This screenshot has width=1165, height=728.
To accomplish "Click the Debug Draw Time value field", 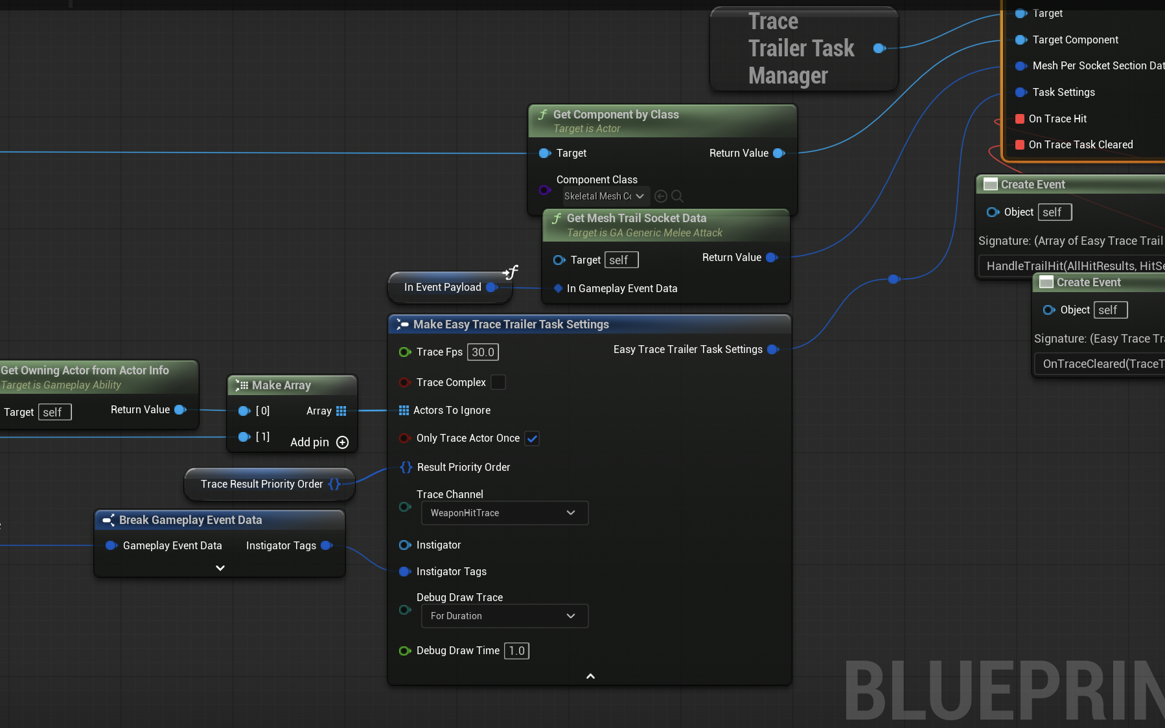I will (x=516, y=651).
